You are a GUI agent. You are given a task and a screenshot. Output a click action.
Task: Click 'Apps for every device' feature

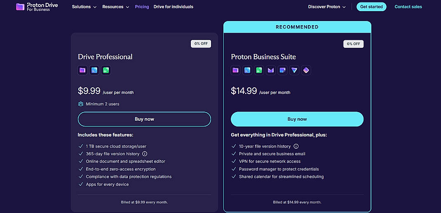pos(107,184)
